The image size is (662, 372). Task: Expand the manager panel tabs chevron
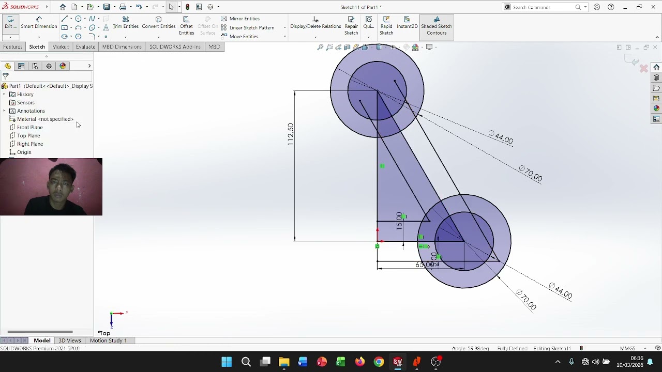(x=89, y=66)
